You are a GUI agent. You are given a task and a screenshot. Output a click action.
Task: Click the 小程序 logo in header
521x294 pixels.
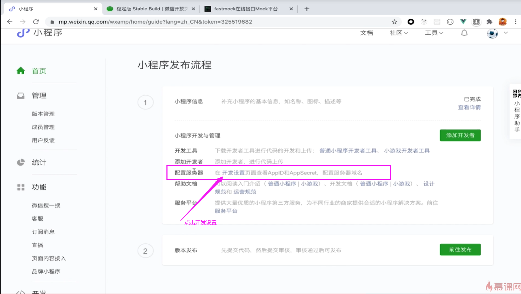pyautogui.click(x=40, y=33)
